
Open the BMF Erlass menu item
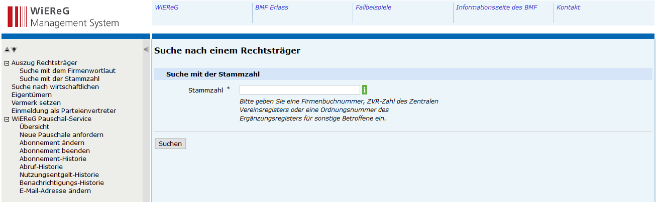coord(272,7)
